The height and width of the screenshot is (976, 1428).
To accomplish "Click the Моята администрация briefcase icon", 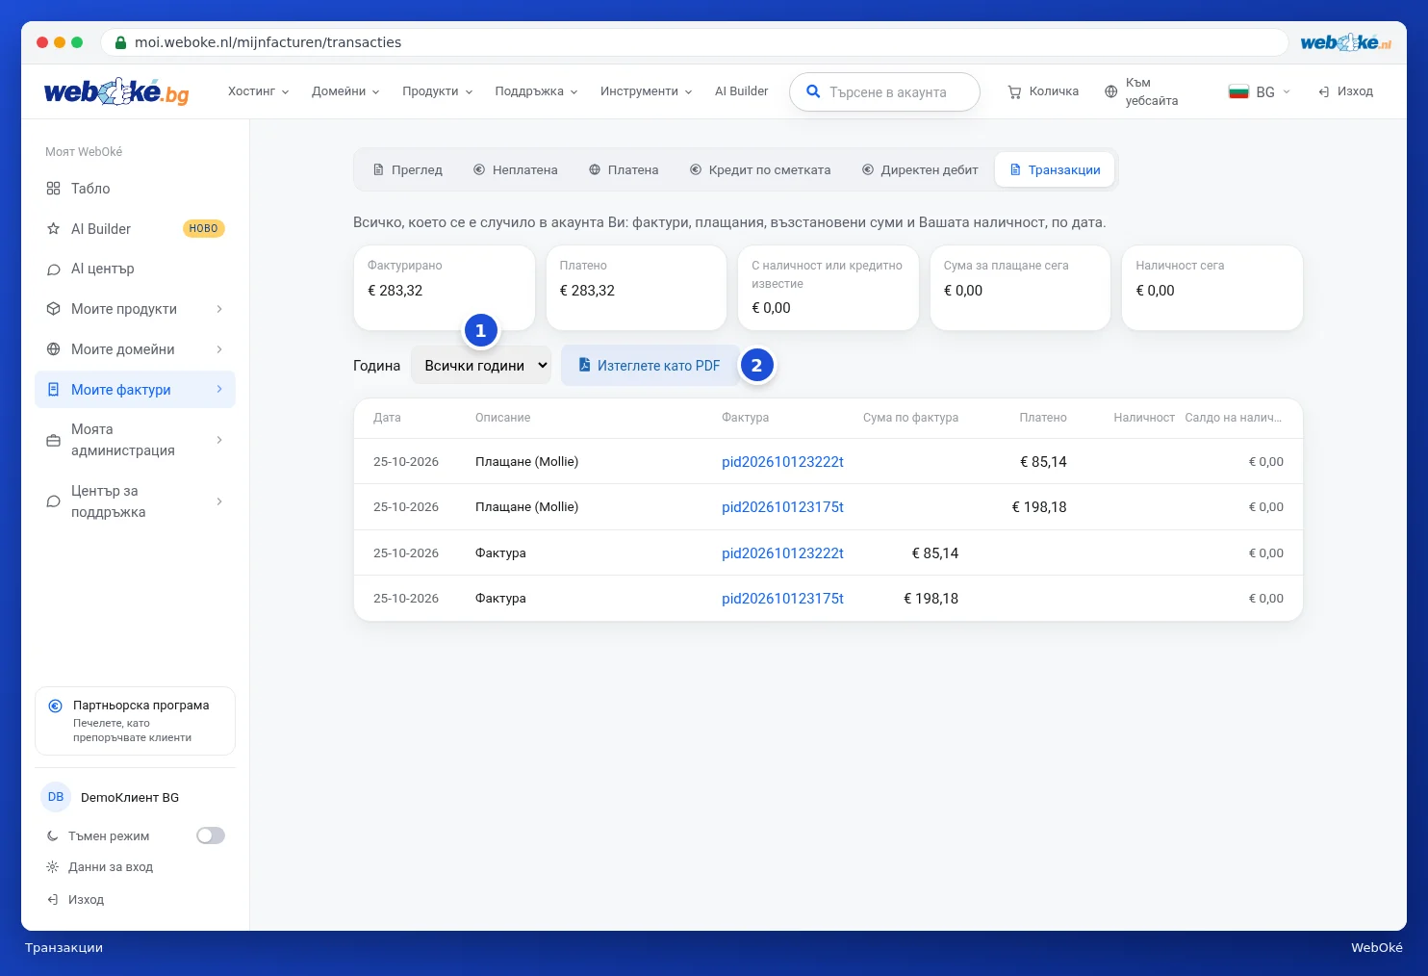I will pos(54,441).
